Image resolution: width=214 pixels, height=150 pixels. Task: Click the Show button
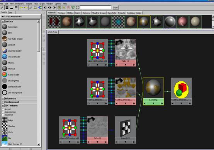click(x=115, y=8)
